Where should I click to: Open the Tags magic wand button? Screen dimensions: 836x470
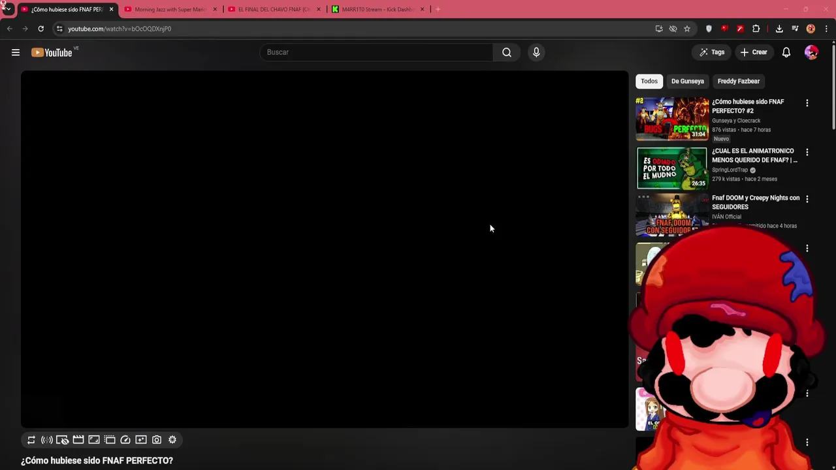click(712, 52)
